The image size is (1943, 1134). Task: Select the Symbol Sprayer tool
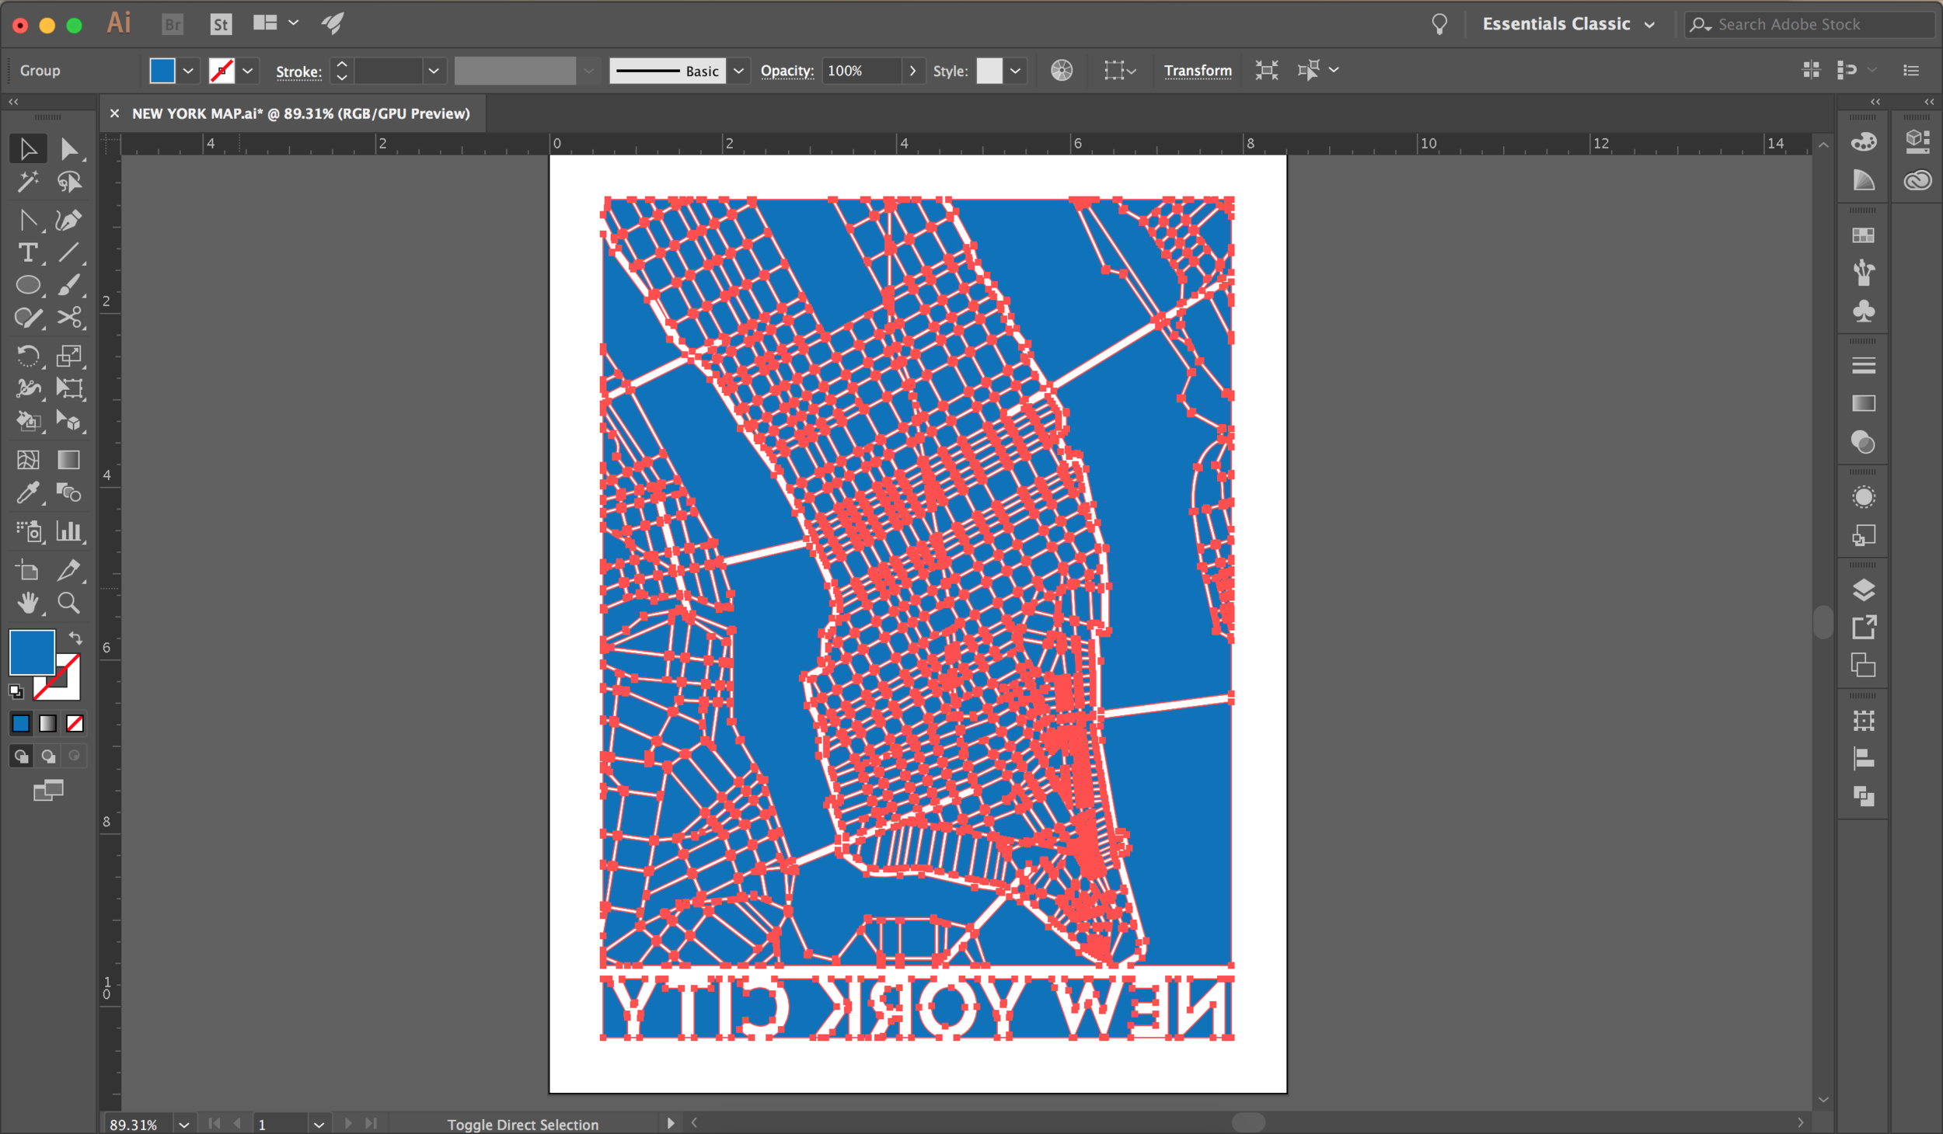28,531
